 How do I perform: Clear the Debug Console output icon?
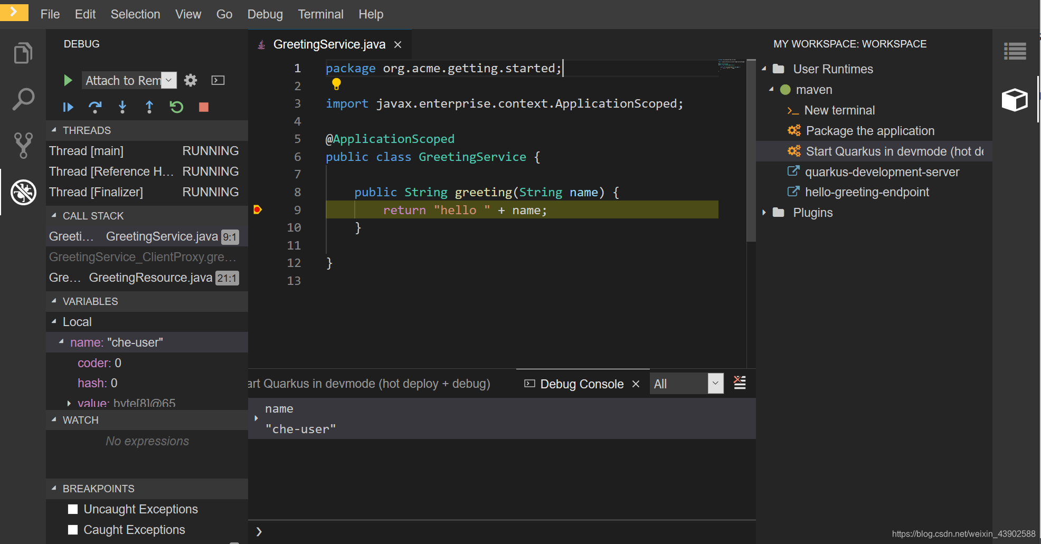pyautogui.click(x=740, y=383)
